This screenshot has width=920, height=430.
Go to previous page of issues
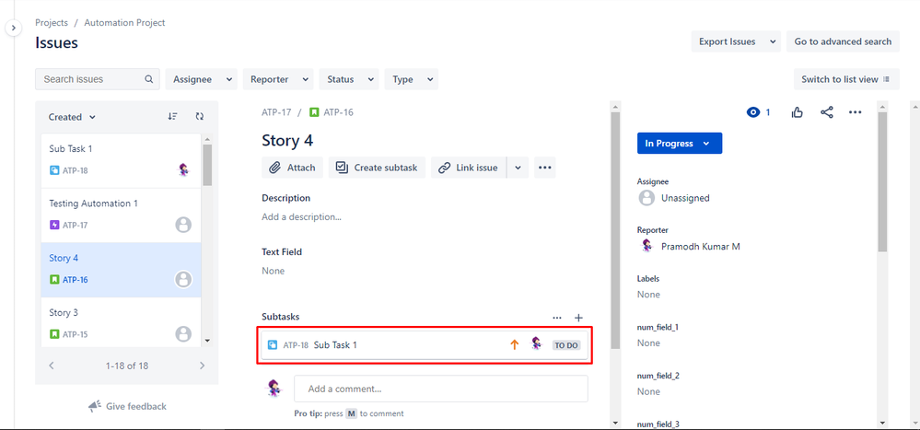pos(52,366)
